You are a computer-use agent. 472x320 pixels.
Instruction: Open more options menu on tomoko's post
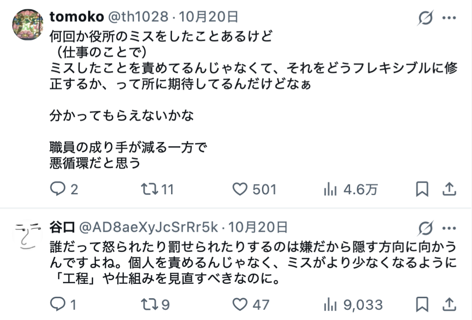pos(449,18)
